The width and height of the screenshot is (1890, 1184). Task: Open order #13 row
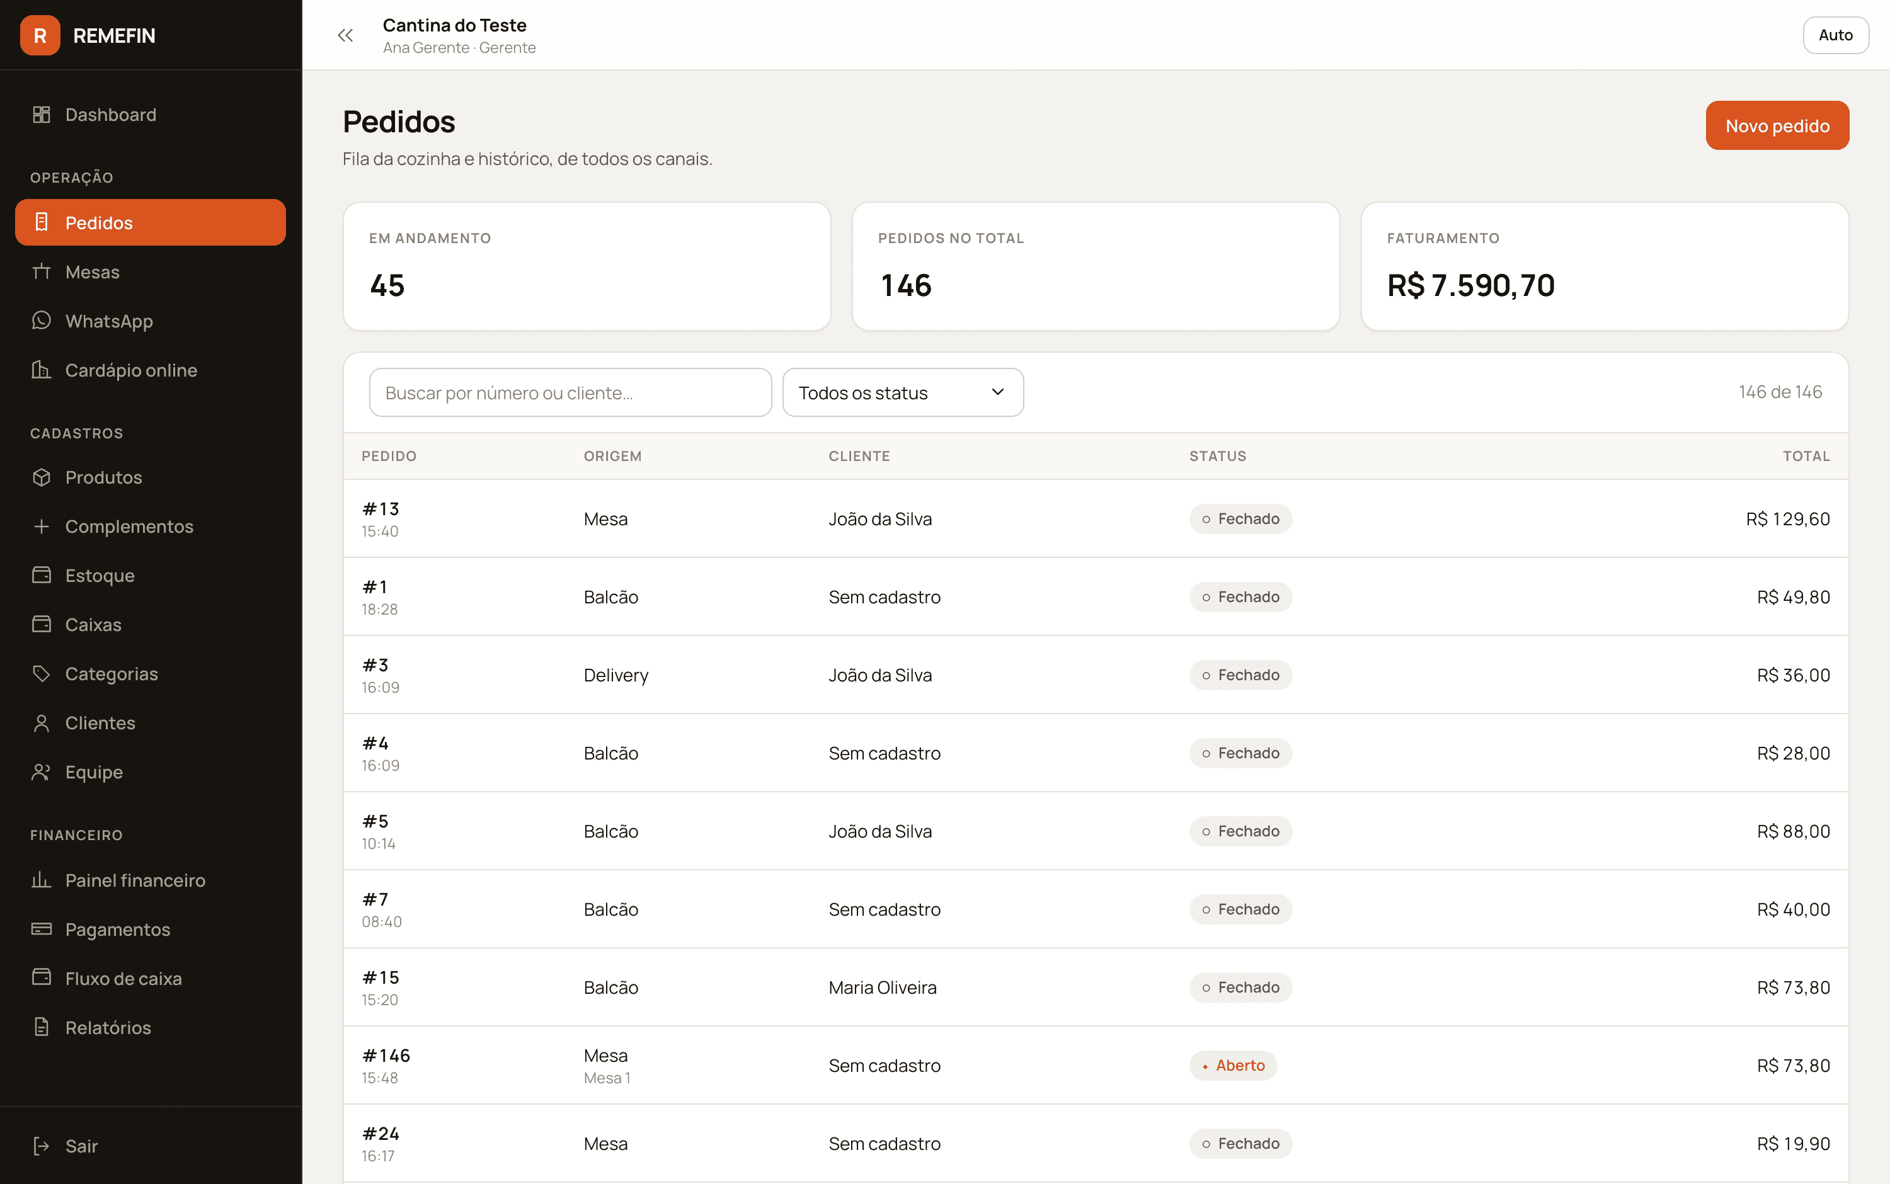(1095, 518)
